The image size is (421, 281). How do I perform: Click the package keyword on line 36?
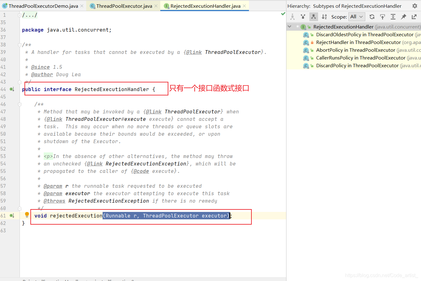(33, 30)
